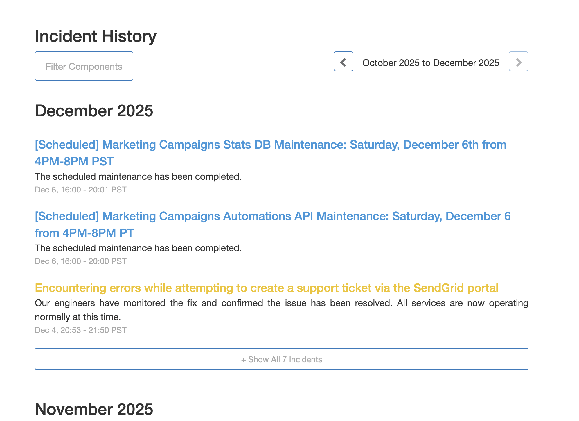Open Marketing Campaigns Stats DB Maintenance incident

[270, 145]
